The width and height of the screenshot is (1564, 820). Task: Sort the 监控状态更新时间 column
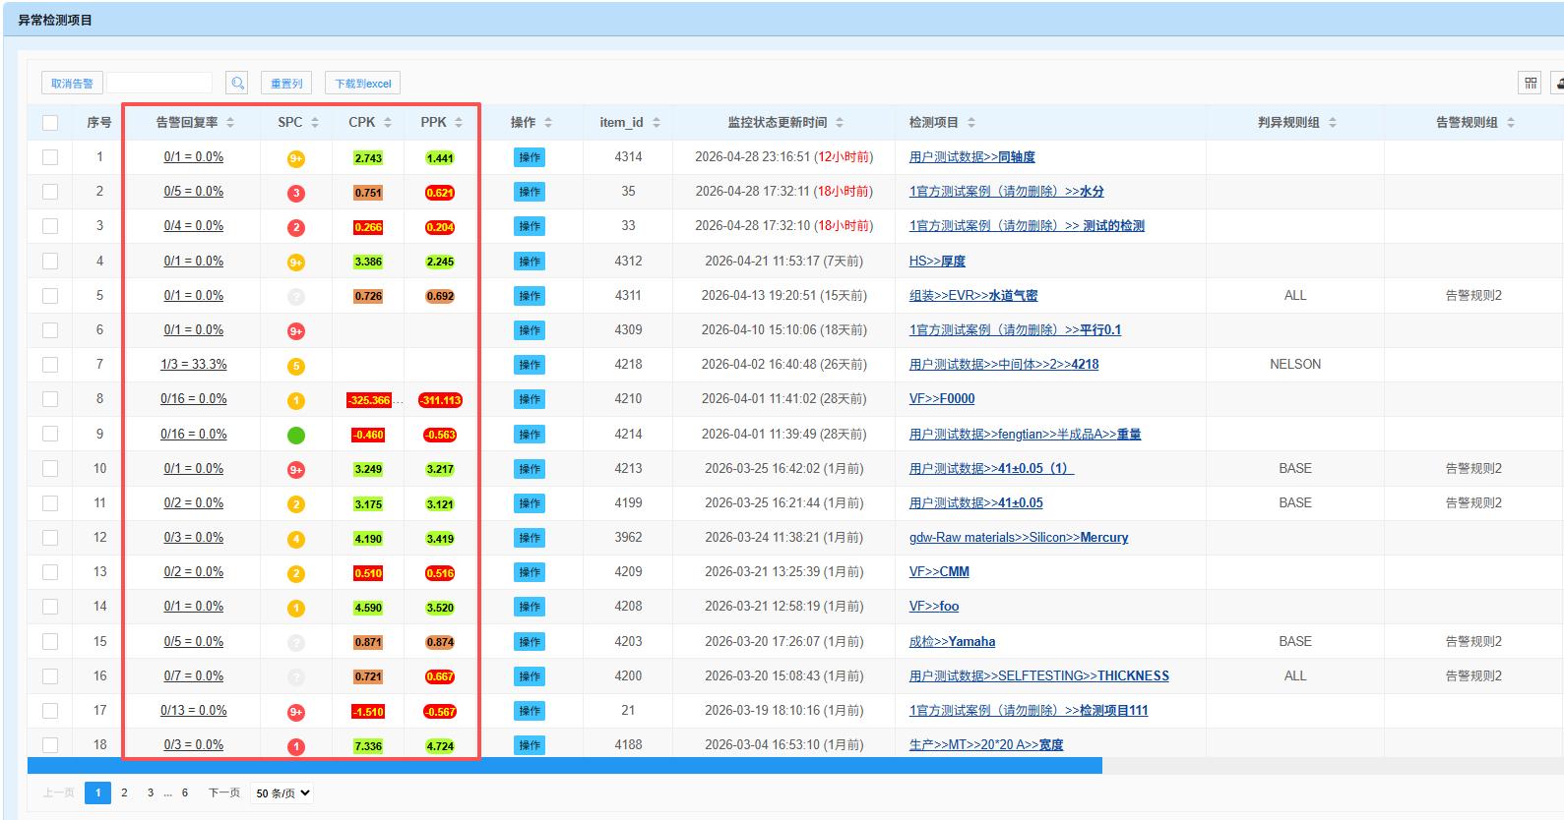click(840, 123)
